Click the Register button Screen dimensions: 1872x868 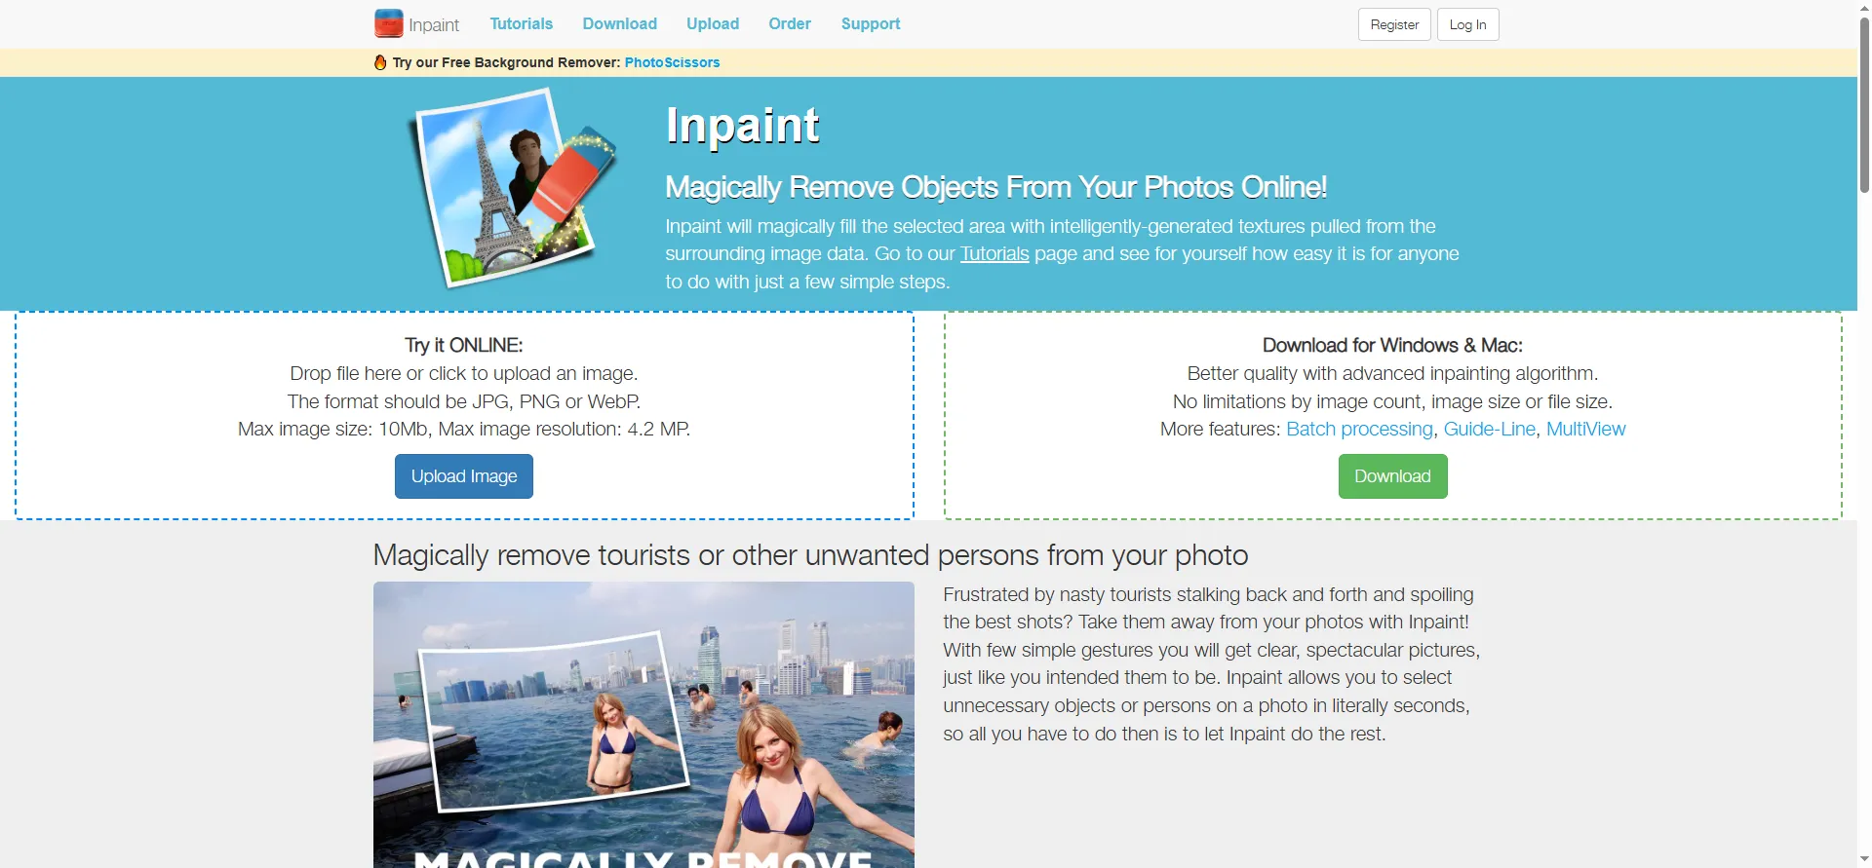(1394, 24)
